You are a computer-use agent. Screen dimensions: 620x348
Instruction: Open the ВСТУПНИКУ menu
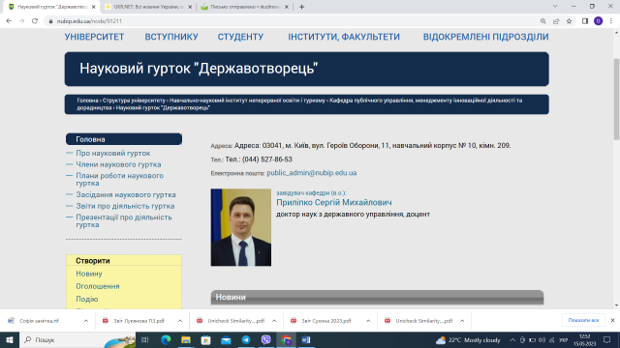(x=171, y=37)
